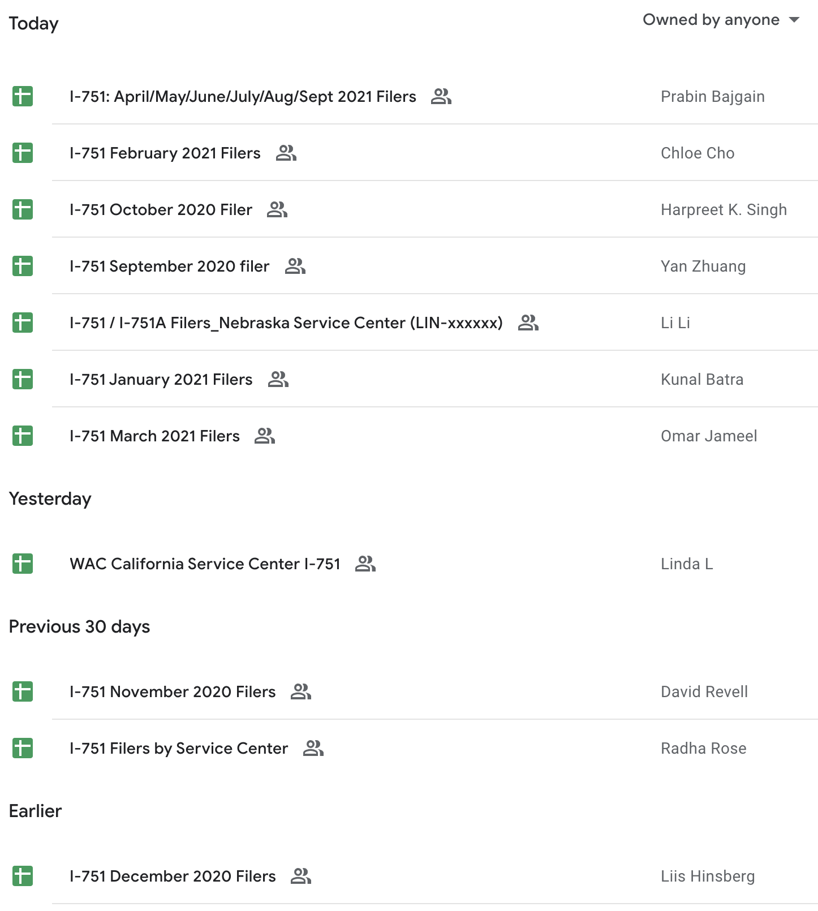Open the 'Owned by anyone' dropdown
Screen dimensions: 818x911
pyautogui.click(x=721, y=20)
